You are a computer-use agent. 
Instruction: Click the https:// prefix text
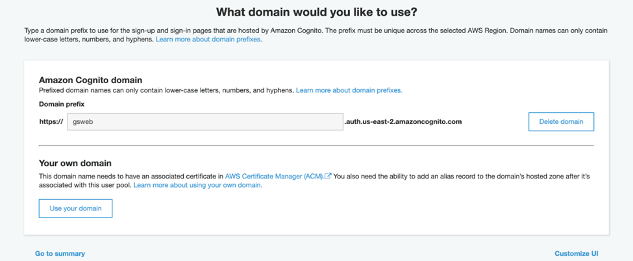51,121
